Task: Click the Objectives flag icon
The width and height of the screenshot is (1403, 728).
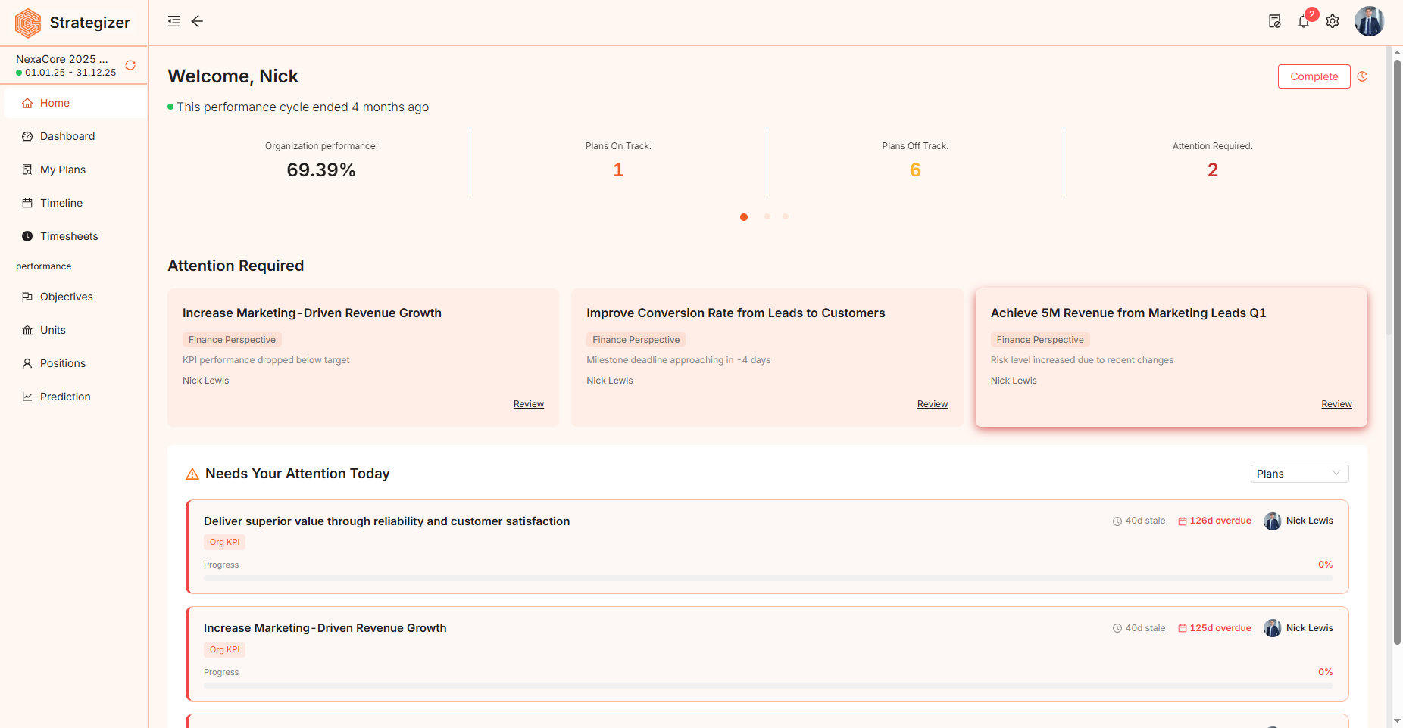Action: click(x=27, y=297)
